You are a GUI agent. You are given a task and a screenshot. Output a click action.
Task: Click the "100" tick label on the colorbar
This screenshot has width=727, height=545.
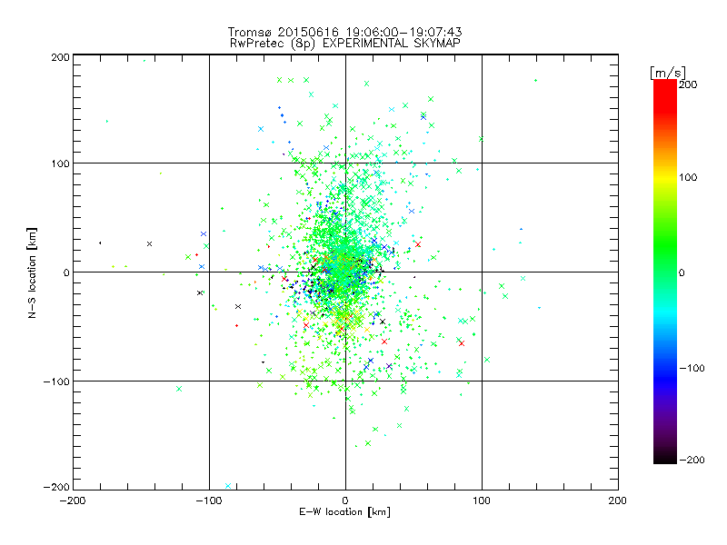click(688, 177)
